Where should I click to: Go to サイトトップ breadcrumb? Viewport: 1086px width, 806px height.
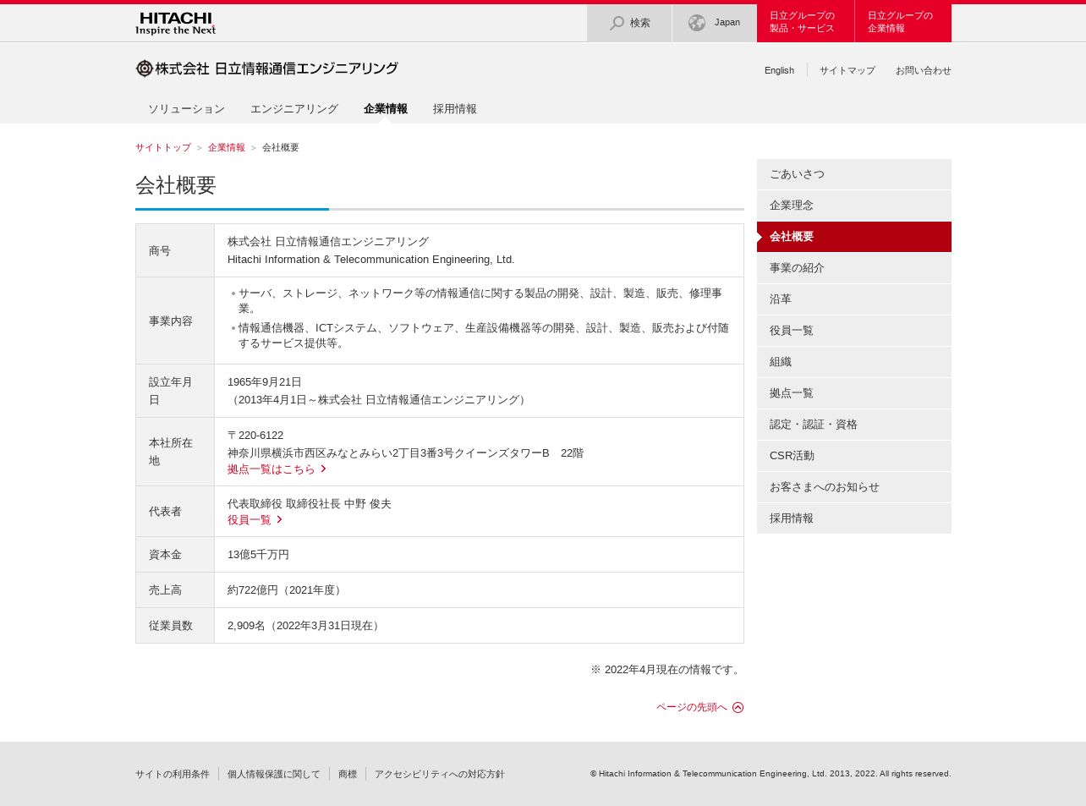(163, 147)
